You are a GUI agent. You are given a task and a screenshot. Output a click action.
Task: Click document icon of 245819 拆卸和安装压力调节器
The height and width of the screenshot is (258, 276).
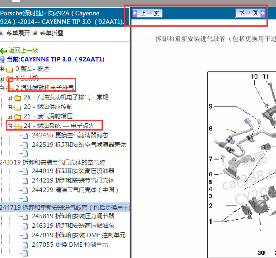[25, 216]
